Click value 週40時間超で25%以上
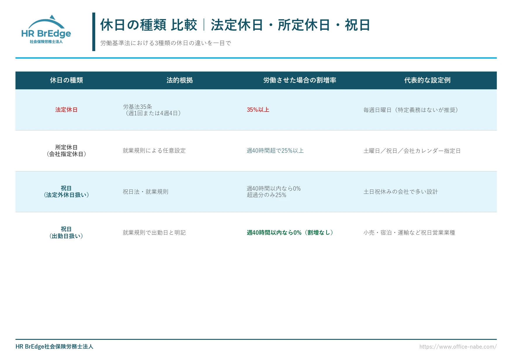Screen dimensions: 512x362 275,151
